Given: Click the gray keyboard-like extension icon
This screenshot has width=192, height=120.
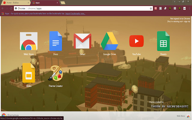Looking at the screenshot, I should (175, 8).
